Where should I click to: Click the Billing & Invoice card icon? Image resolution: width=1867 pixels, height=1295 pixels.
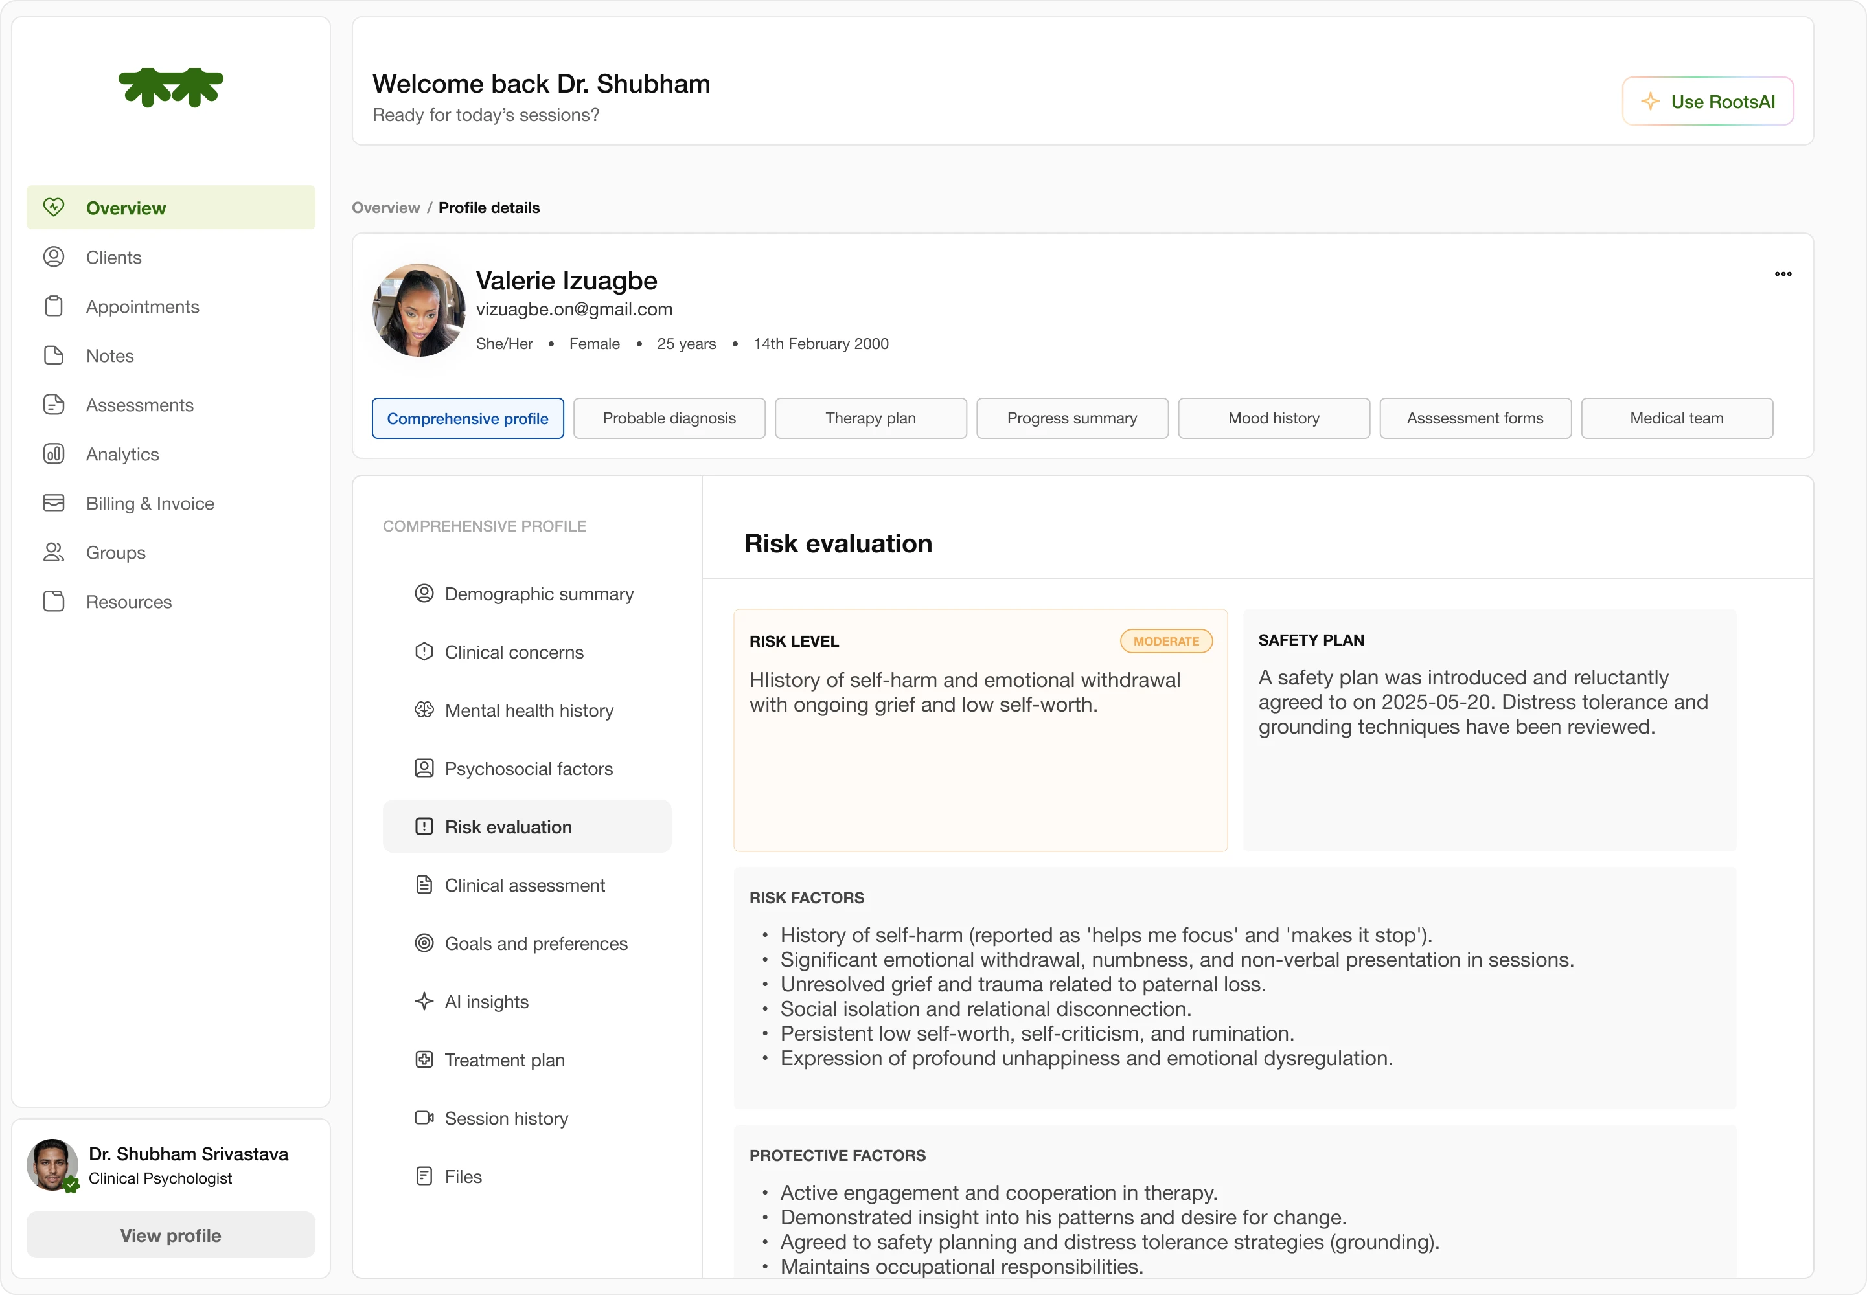54,503
